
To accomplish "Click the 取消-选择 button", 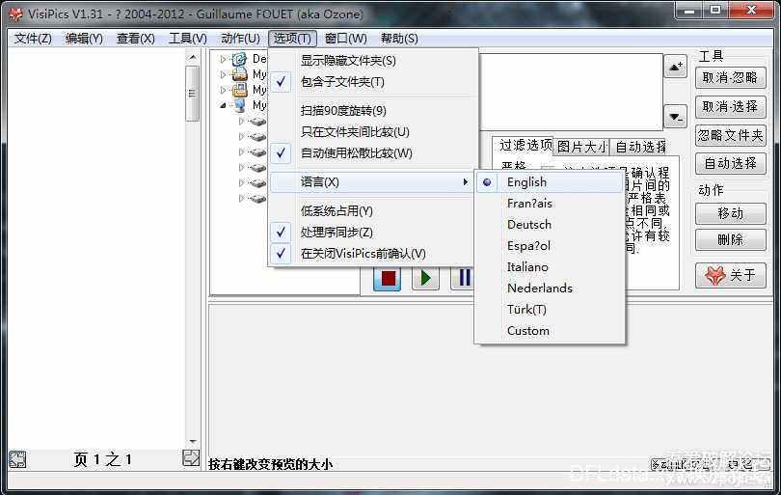I will tap(730, 107).
